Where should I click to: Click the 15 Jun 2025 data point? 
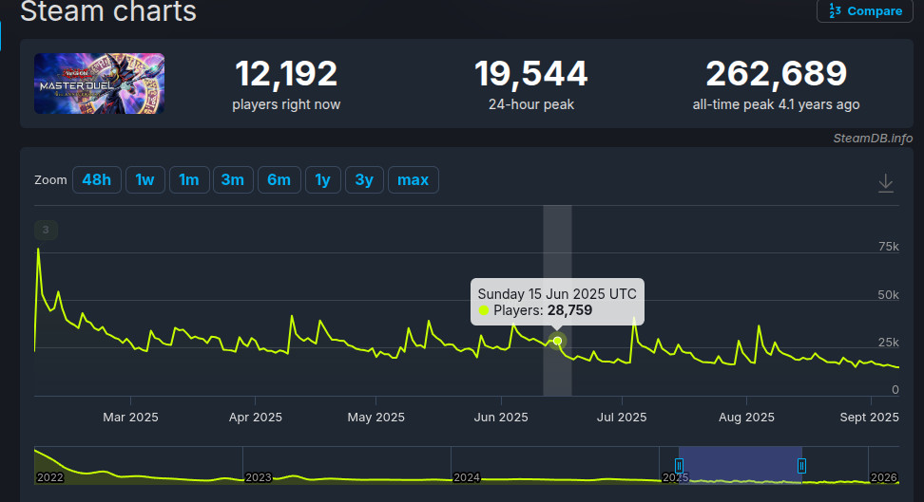click(x=557, y=341)
